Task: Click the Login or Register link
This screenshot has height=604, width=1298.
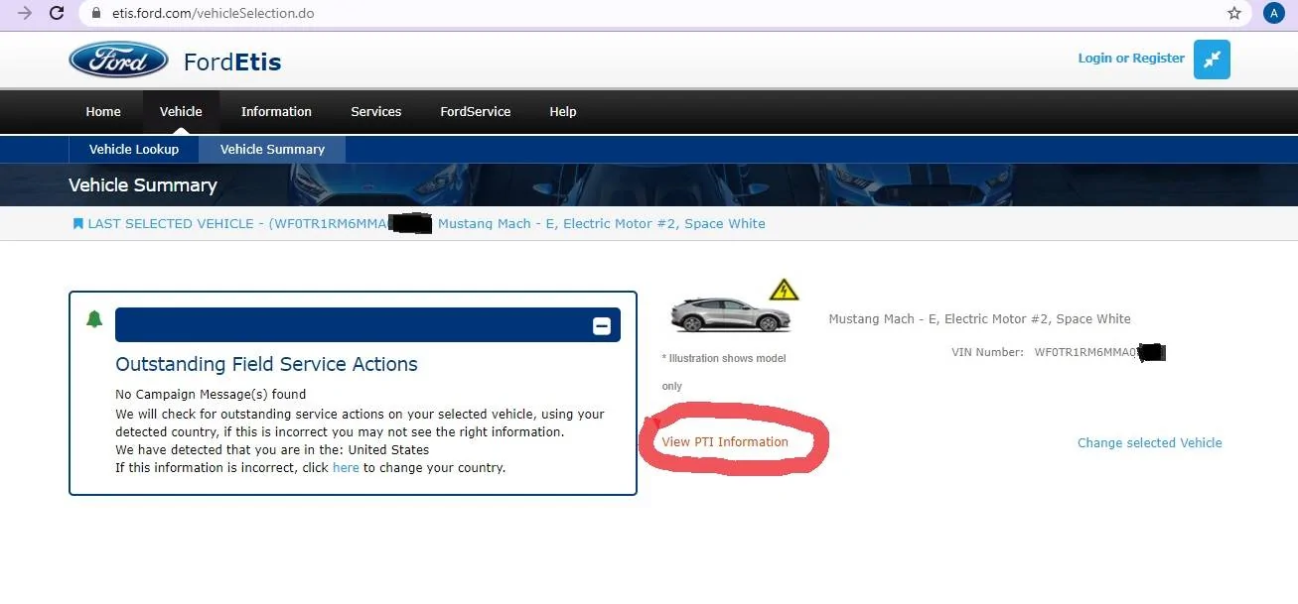Action: [1131, 59]
